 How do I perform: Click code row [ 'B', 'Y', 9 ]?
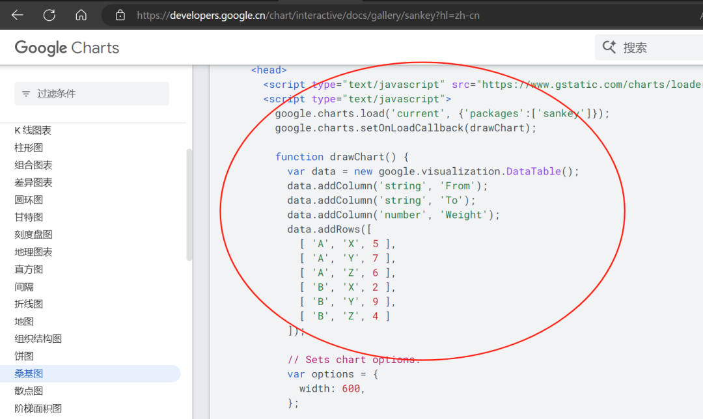click(348, 302)
